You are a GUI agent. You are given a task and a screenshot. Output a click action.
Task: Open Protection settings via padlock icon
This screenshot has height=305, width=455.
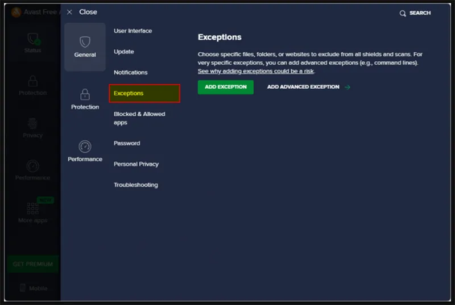tap(85, 94)
